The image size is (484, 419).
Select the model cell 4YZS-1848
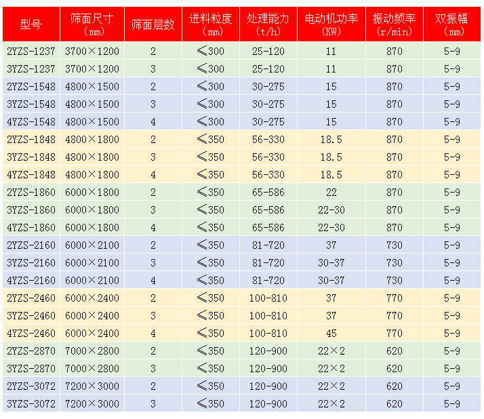coord(31,174)
